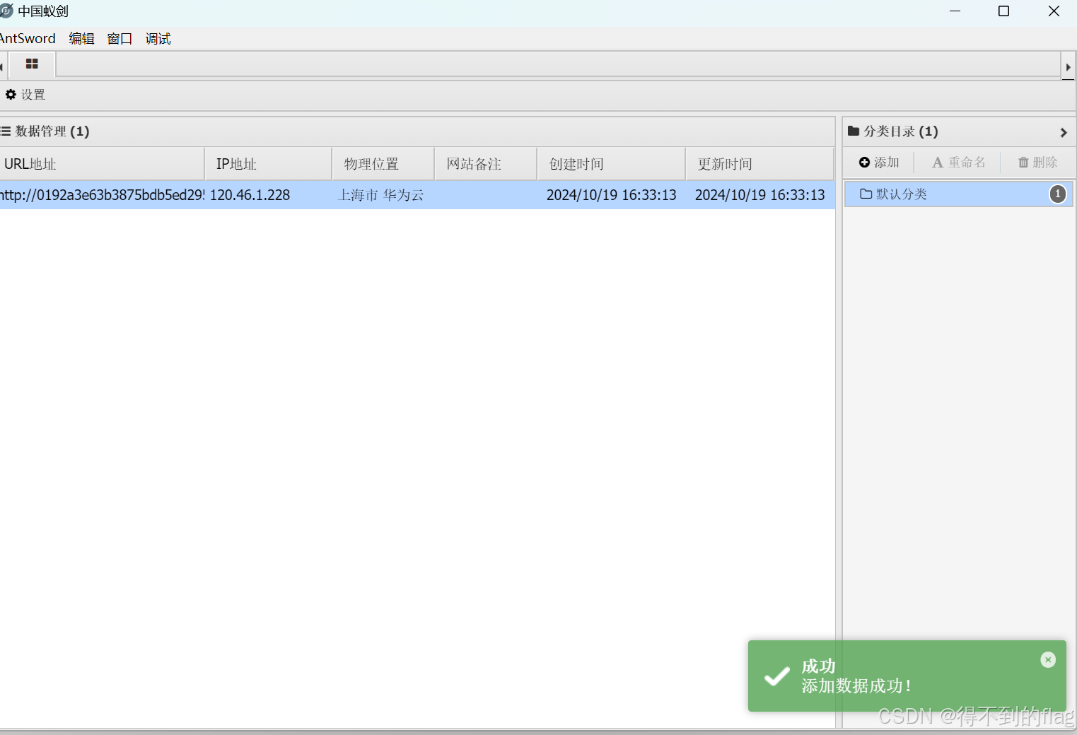The image size is (1077, 735).
Task: Click the left tab-scroll arrow
Action: 2,67
